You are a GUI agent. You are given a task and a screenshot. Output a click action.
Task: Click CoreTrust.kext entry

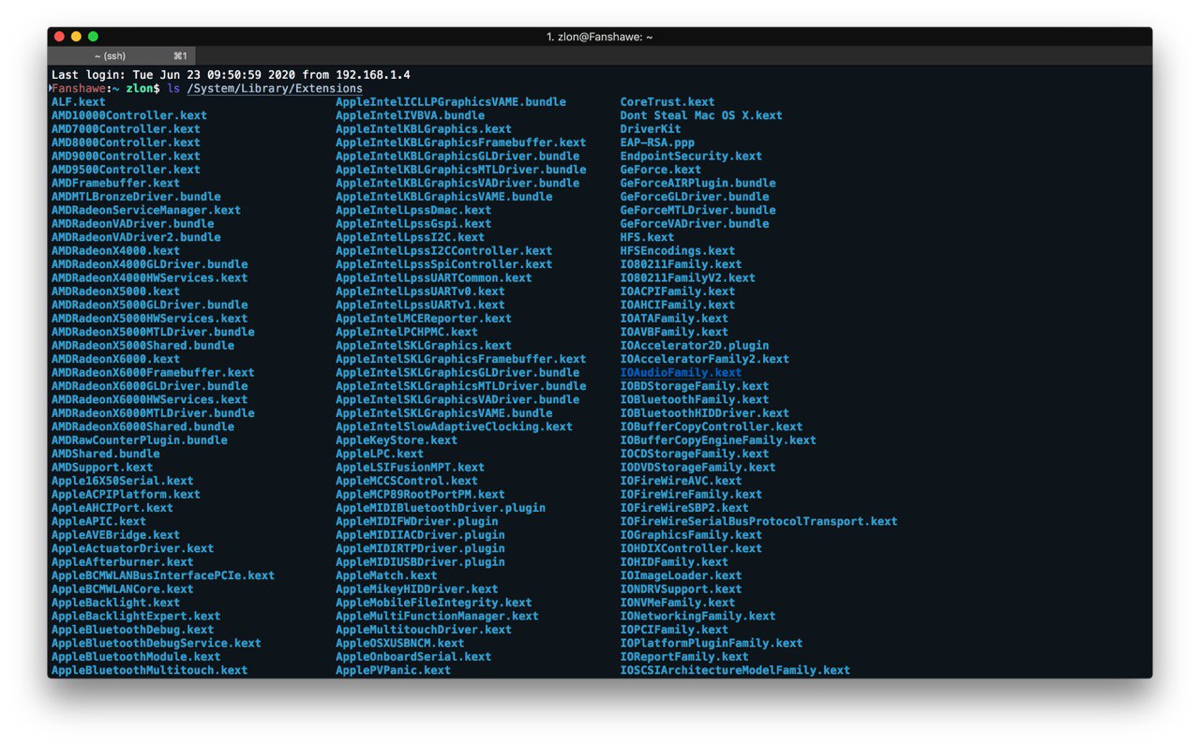coord(667,102)
